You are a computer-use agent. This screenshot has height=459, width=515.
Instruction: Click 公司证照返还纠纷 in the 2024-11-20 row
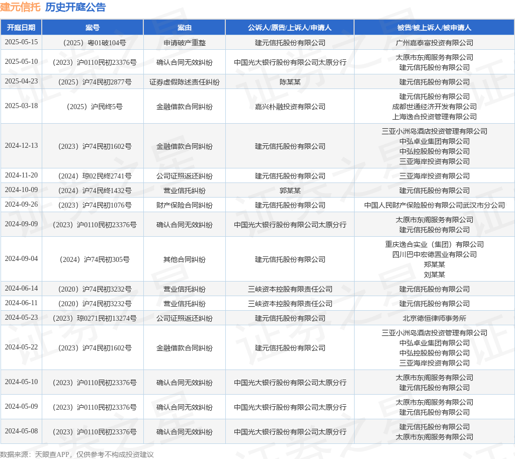pyautogui.click(x=184, y=176)
